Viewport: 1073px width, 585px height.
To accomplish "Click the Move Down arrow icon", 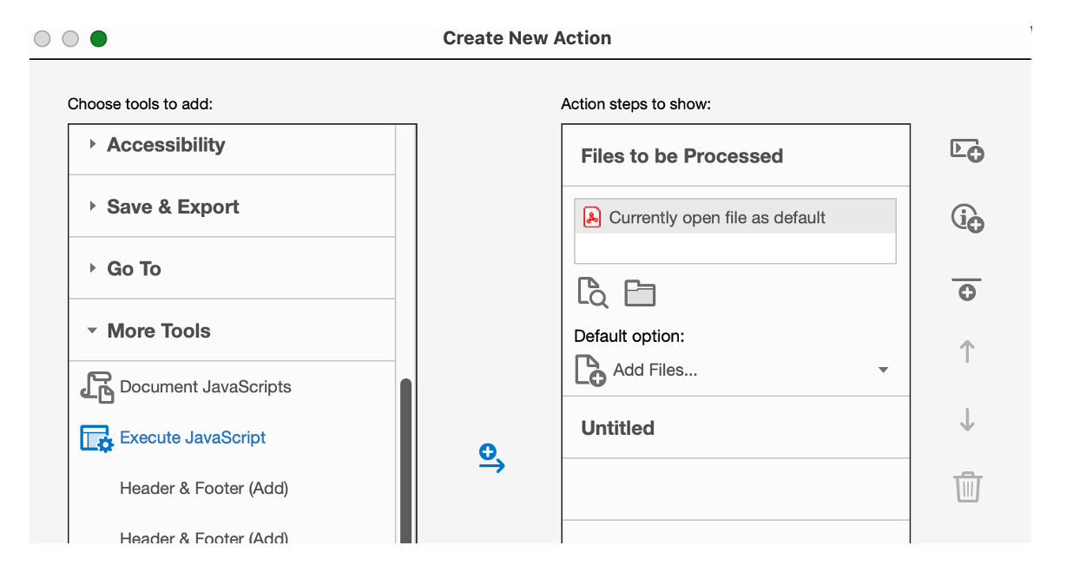I will 967,420.
